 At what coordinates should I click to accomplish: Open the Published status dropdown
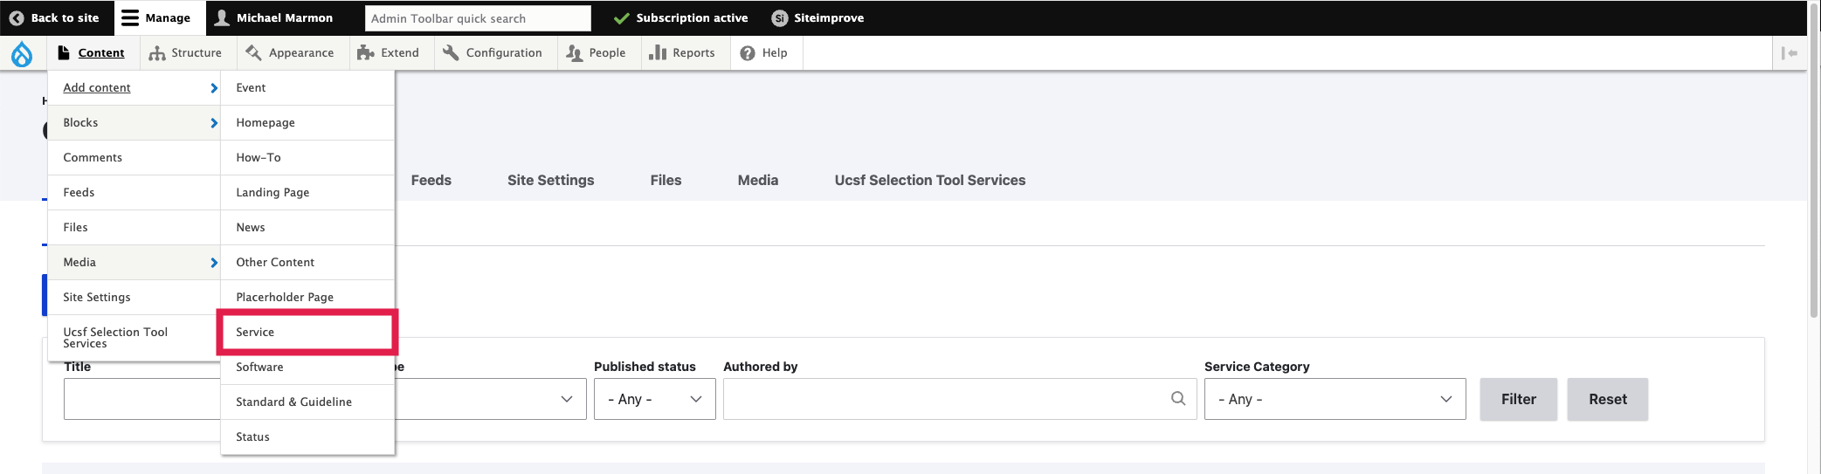point(655,399)
